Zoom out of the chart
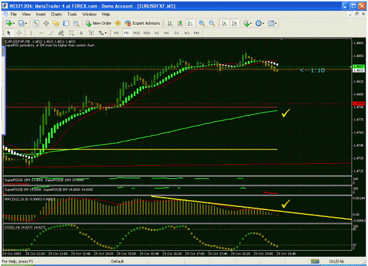This screenshot has width=368, height=266. coord(212,23)
